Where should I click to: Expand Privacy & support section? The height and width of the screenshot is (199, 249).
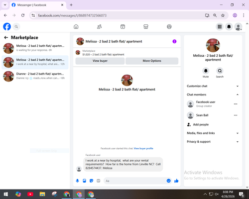click(213, 142)
